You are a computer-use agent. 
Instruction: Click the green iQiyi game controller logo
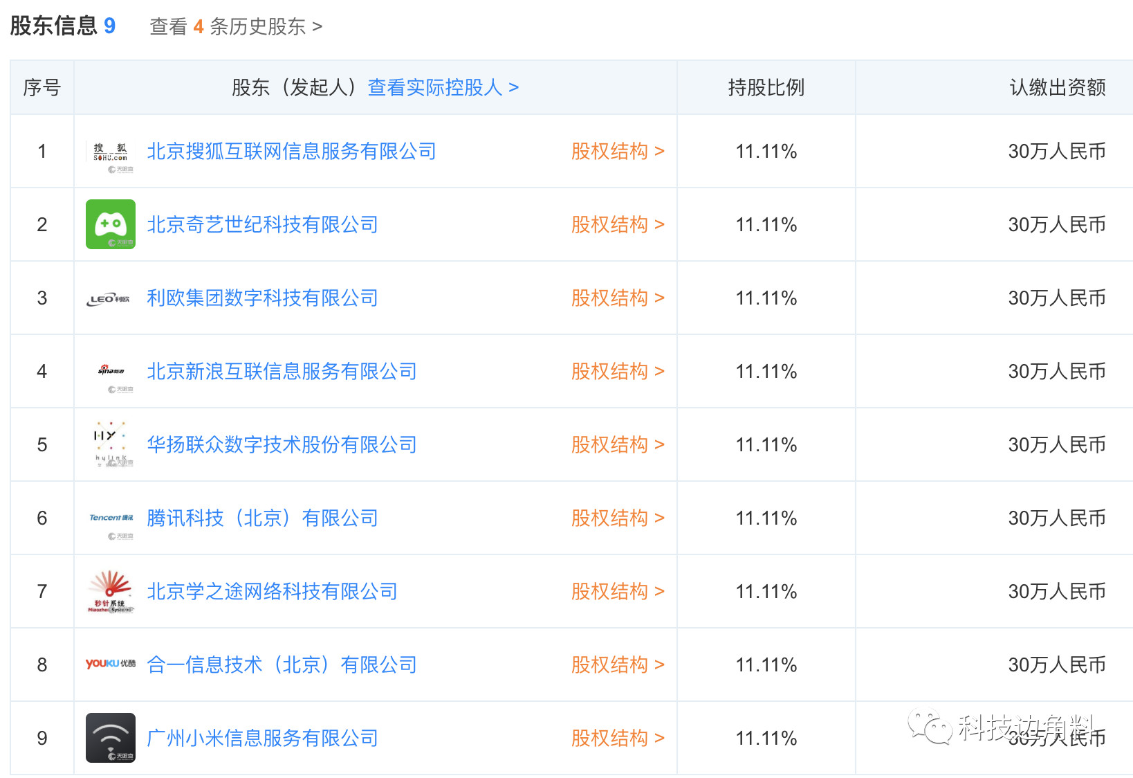coord(111,224)
